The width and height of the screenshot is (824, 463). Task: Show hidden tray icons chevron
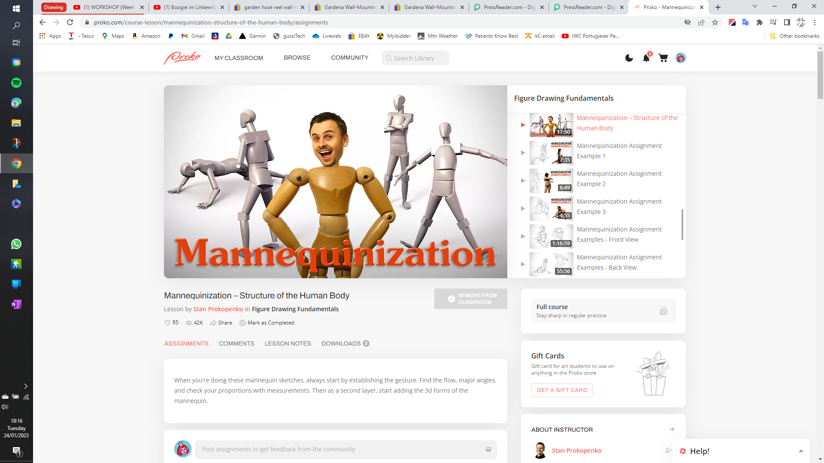point(26,386)
